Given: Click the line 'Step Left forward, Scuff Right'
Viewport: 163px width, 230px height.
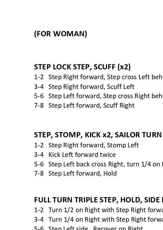Looking at the screenshot, I should click(84, 105).
